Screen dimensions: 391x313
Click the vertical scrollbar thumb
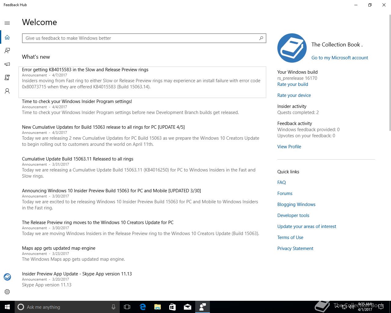point(390,73)
